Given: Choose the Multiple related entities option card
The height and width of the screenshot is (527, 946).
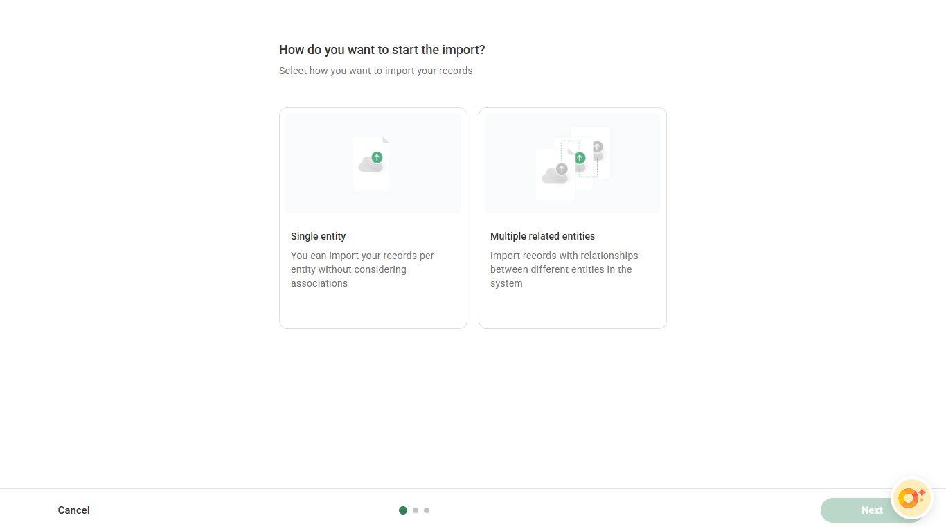Looking at the screenshot, I should 572,217.
